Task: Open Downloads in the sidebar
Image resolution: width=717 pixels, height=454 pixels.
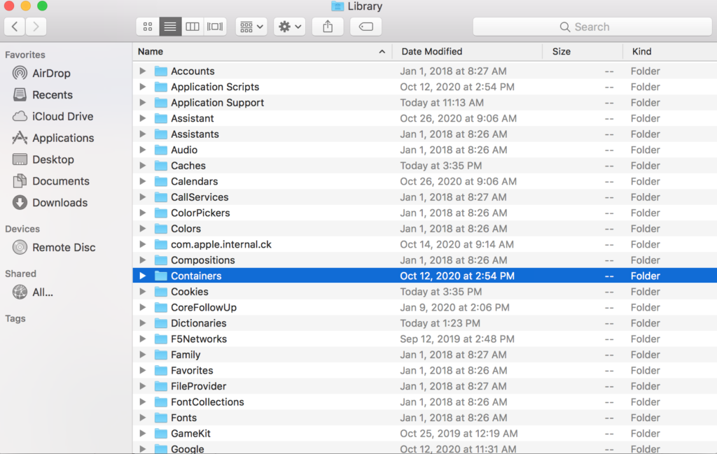Action: (60, 203)
